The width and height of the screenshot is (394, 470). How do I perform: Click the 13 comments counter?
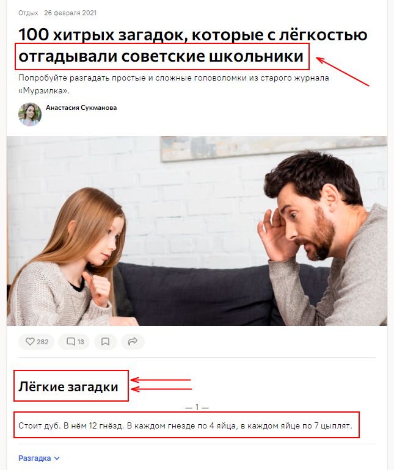[81, 342]
